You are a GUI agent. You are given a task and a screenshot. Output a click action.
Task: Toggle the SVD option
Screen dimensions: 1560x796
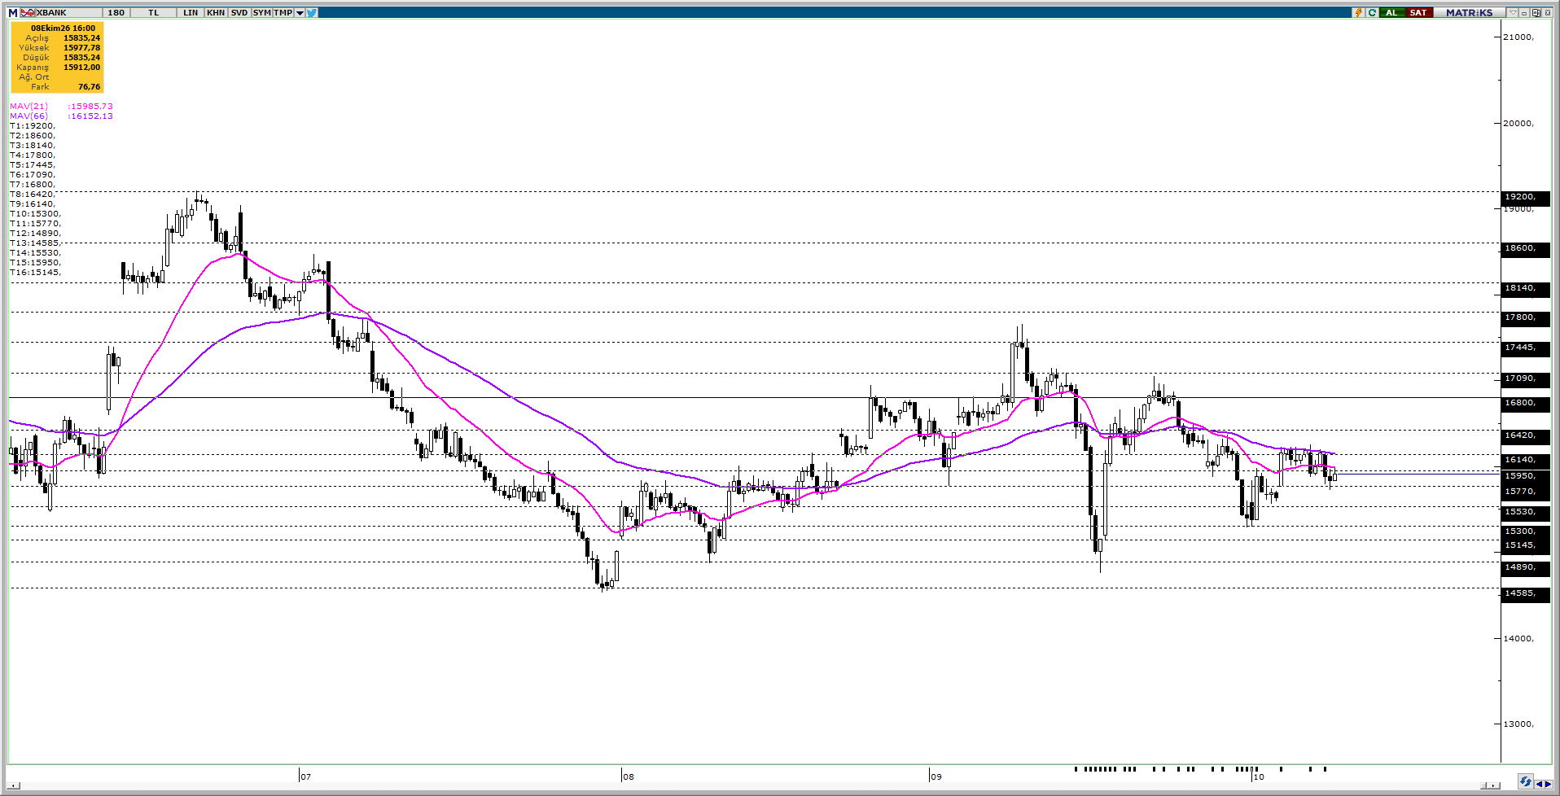pos(239,13)
